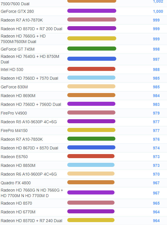Click score 998 for GeForce GT 745M
This screenshot has height=225, width=167.
(x=156, y=49)
